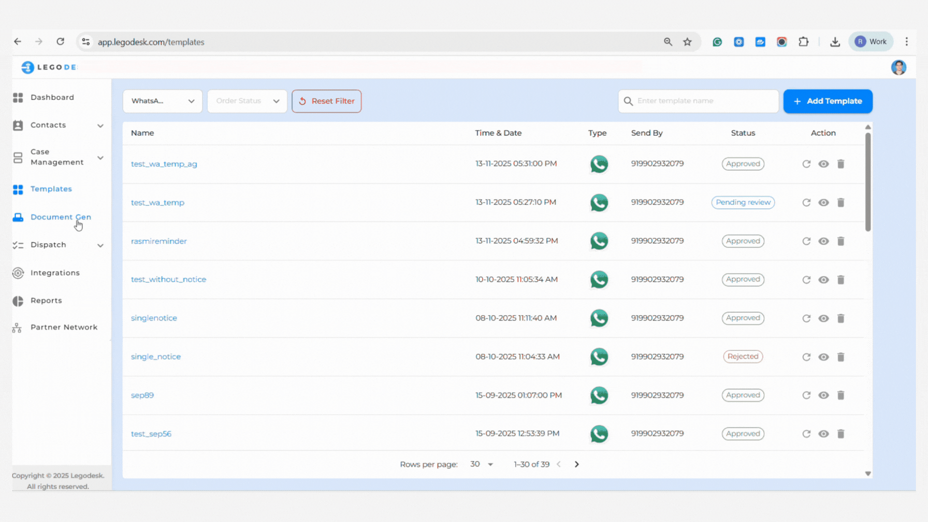Open Reports from sidebar

46,301
